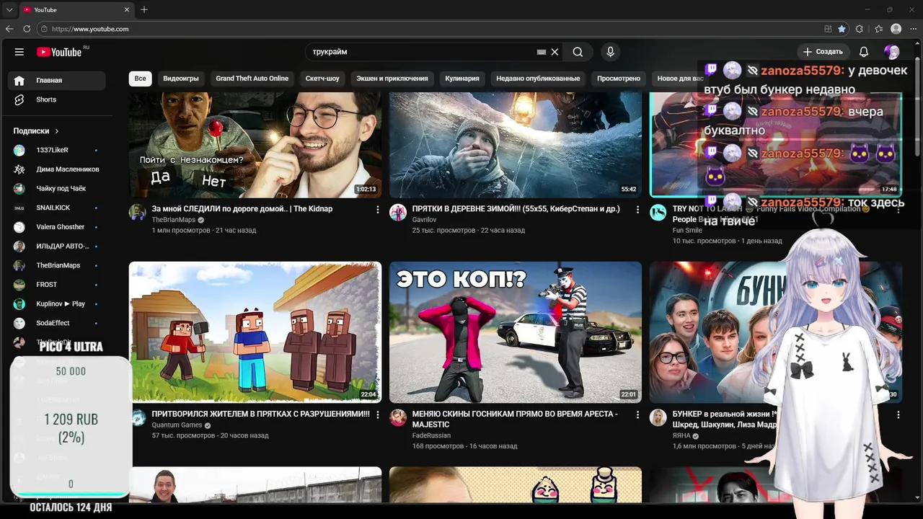Click the Создать button
The height and width of the screenshot is (519, 923).
pos(823,52)
